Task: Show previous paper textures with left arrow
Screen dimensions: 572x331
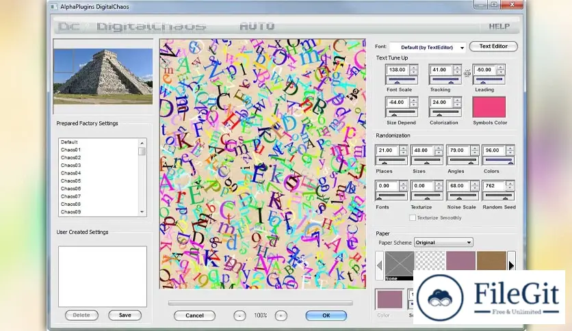Action: pos(379,265)
